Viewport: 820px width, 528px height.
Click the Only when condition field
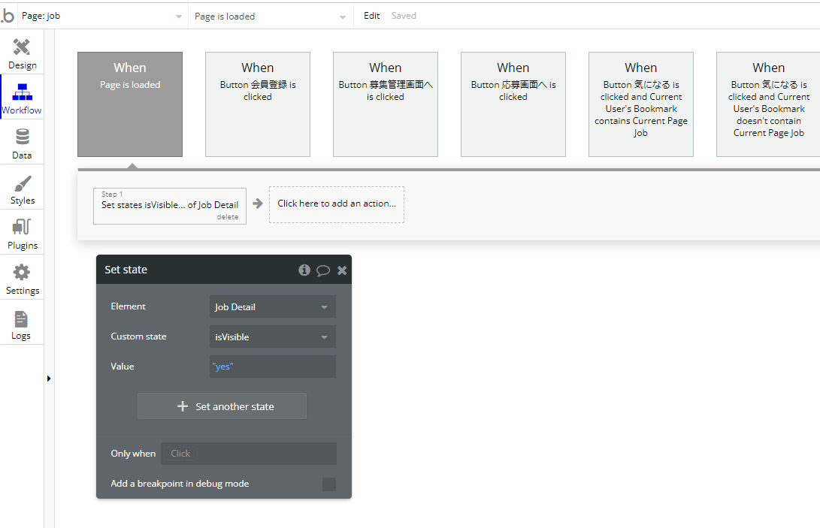(x=249, y=453)
